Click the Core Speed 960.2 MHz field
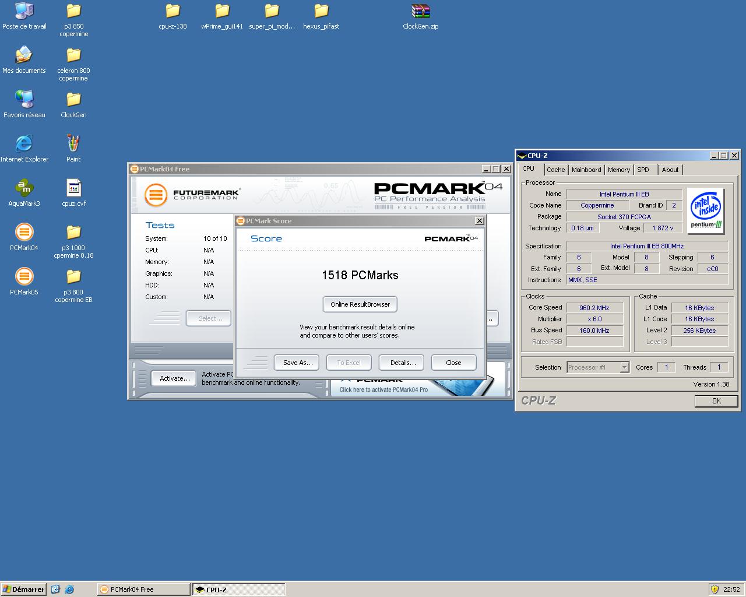 pos(594,308)
